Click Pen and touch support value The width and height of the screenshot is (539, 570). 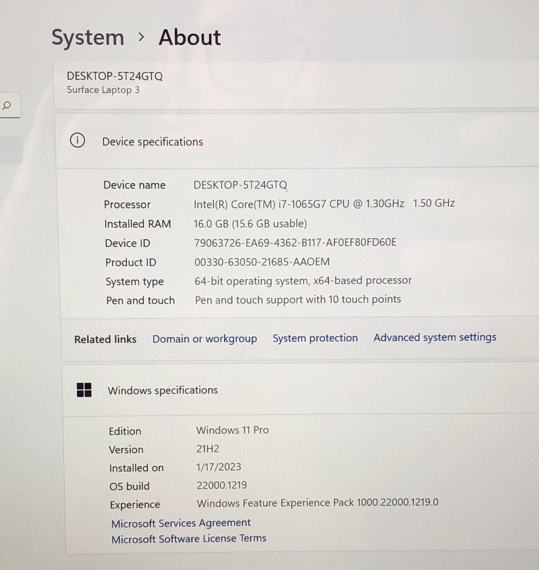(298, 300)
